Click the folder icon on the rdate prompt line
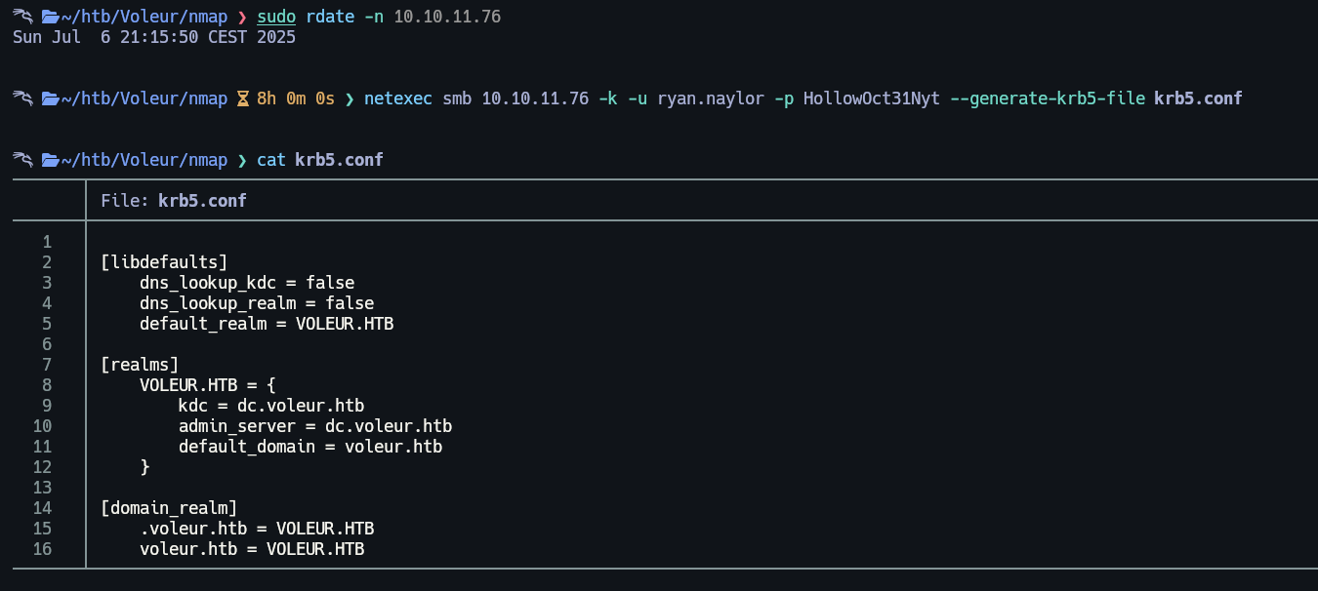This screenshot has width=1318, height=591. point(51,18)
